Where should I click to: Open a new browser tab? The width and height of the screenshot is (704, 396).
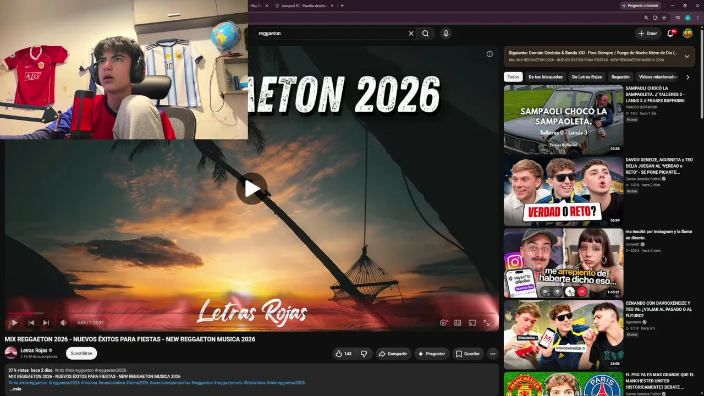pyautogui.click(x=342, y=5)
